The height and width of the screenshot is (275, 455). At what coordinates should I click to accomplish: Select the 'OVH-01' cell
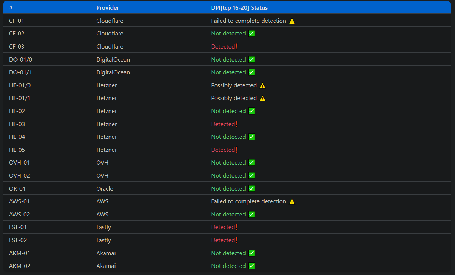point(19,162)
